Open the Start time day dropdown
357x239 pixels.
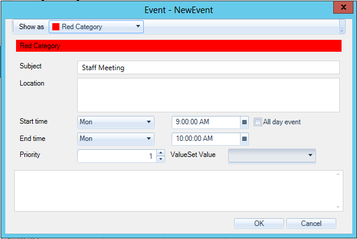(x=116, y=122)
